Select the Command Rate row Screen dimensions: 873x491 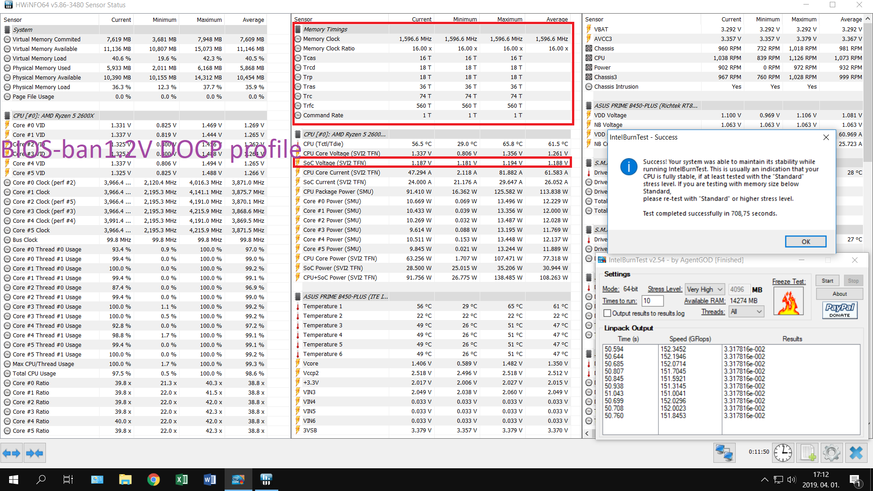click(431, 115)
